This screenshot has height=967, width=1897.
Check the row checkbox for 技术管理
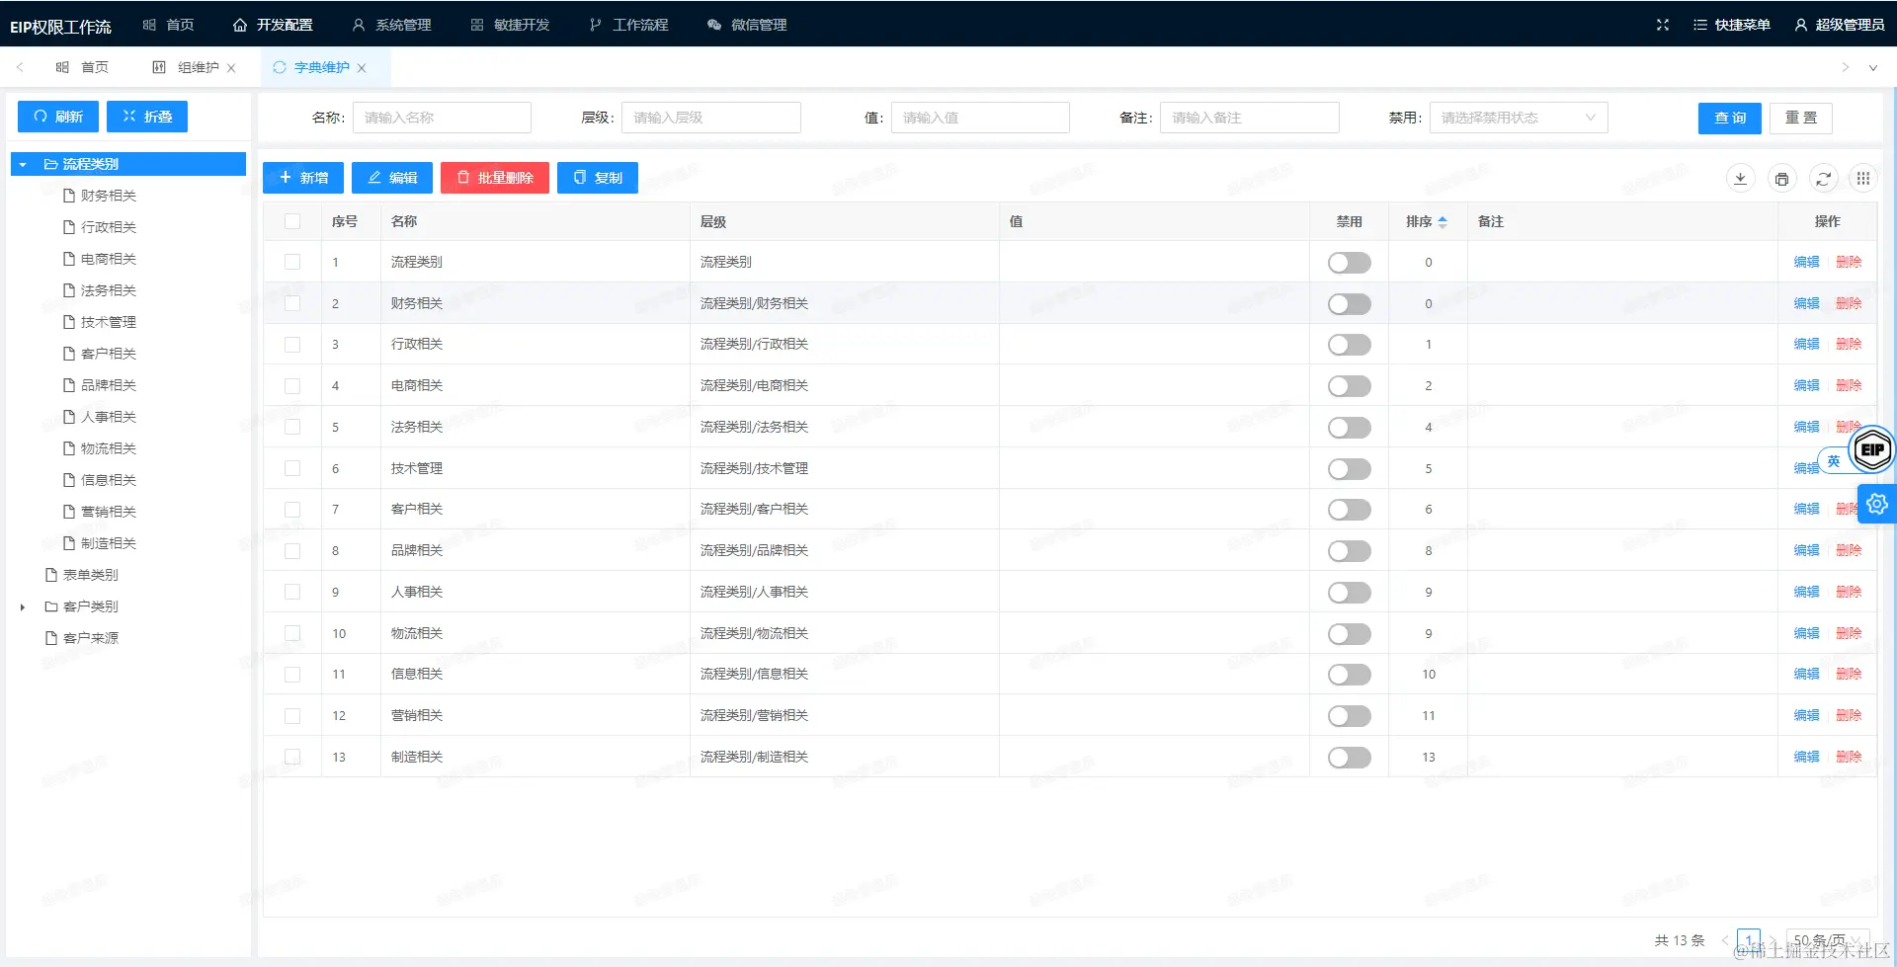292,468
